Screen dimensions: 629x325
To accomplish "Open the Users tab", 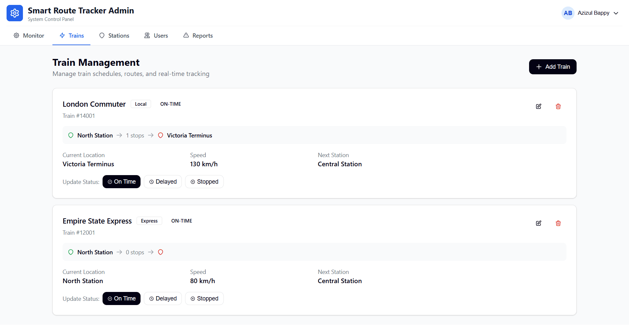I will [x=156, y=36].
